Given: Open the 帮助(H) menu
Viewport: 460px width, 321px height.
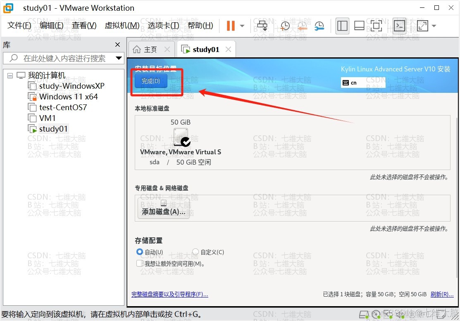Looking at the screenshot, I should click(x=200, y=26).
